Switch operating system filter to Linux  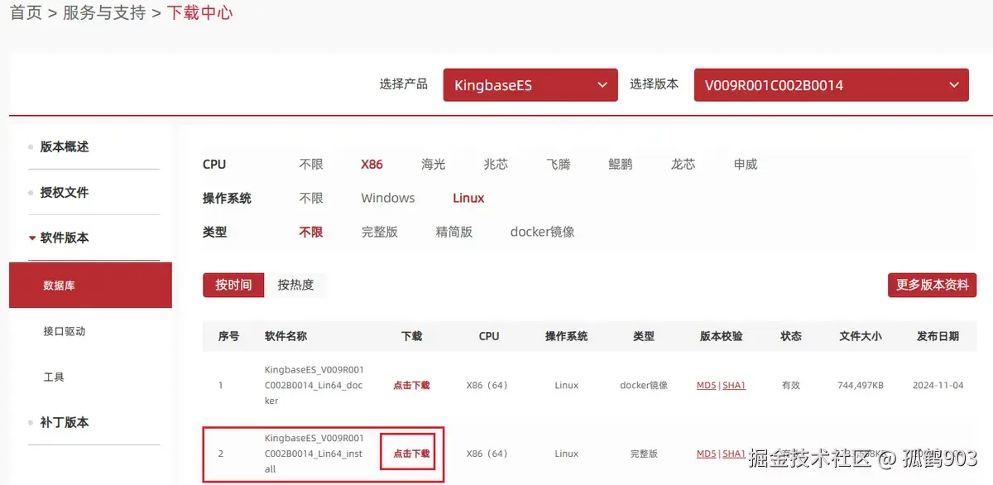(468, 198)
